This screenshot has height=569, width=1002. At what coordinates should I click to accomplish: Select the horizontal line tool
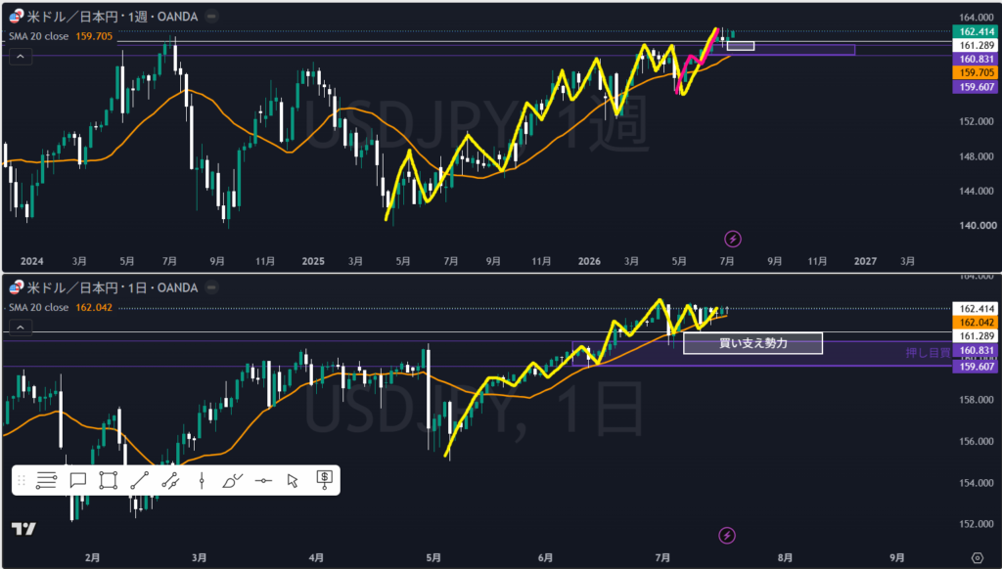[263, 480]
